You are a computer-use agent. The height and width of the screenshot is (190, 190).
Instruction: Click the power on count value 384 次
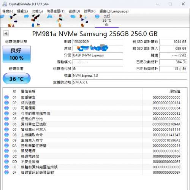pyautogui.click(x=173, y=62)
